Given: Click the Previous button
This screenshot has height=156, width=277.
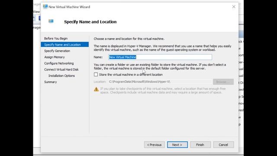Looking at the screenshot, I should coord(154,145).
